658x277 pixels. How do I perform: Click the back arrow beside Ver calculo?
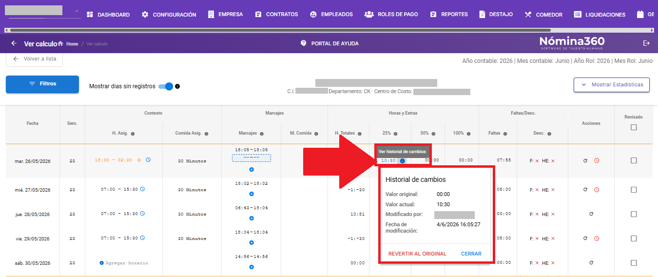[x=14, y=43]
